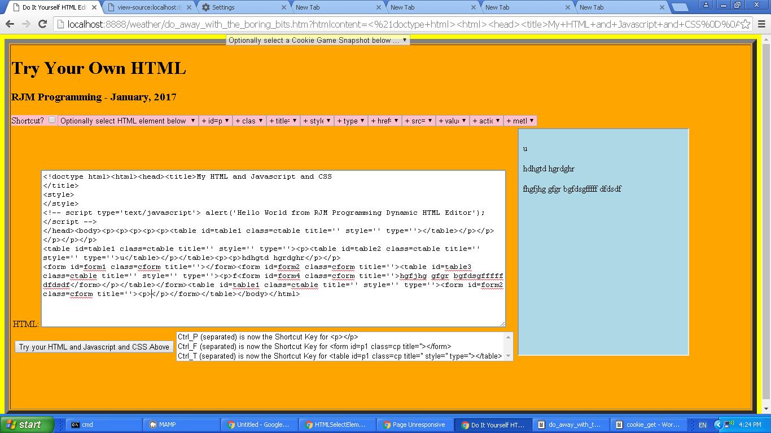Close the Settings tab
The width and height of the screenshot is (771, 433).
283,7
